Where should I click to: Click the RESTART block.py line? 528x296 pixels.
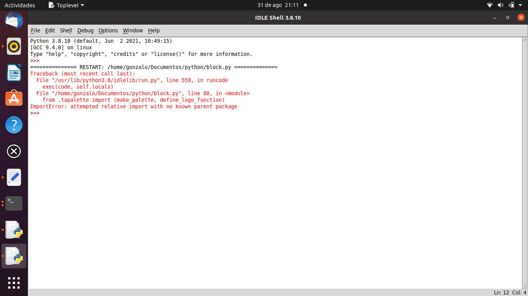(154, 67)
